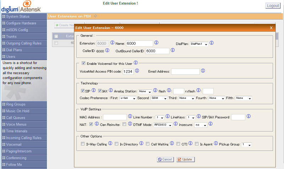Viewport: 284px width, 169px height.
Task: Open the First codec preference dropdown
Action: (128, 98)
